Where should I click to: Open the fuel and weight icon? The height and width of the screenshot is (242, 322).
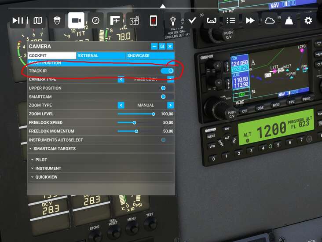click(289, 21)
